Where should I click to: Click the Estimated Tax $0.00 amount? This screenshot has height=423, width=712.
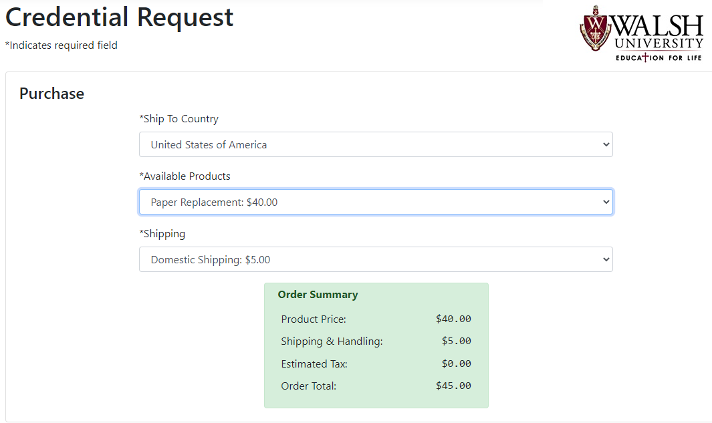[x=456, y=364]
